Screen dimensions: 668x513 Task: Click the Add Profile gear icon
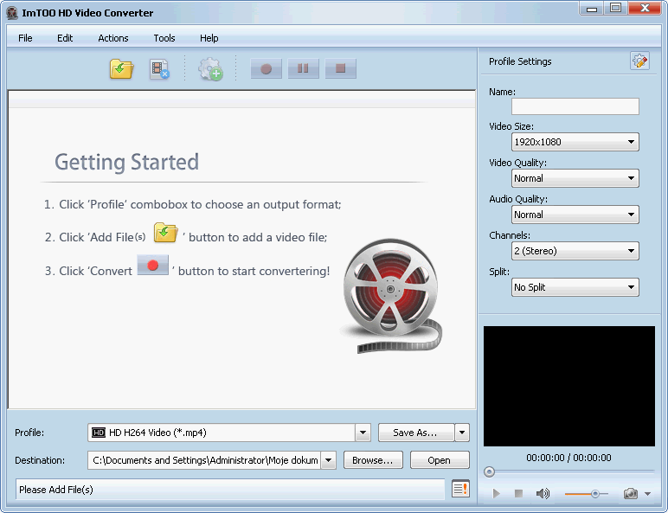tap(210, 69)
